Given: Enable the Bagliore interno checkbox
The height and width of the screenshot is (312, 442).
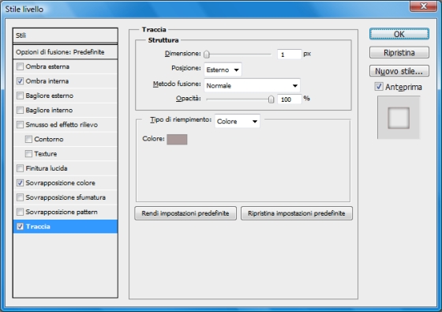Looking at the screenshot, I should tap(20, 110).
